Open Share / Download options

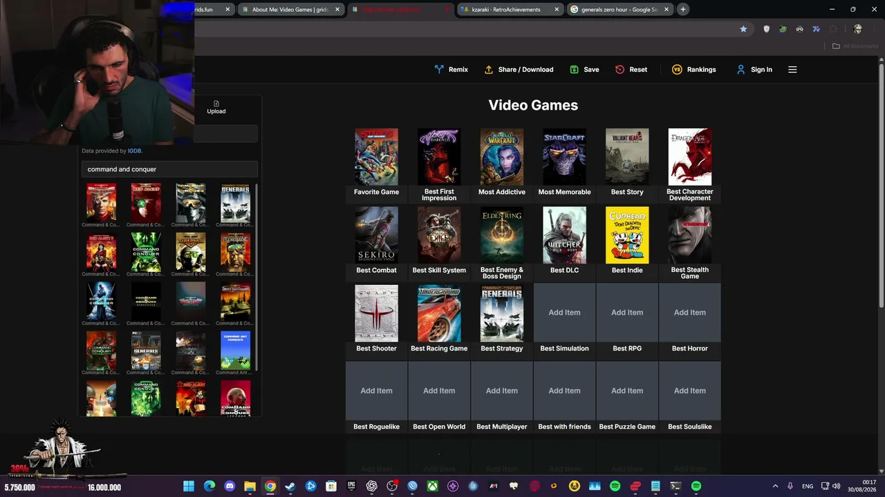pyautogui.click(x=519, y=70)
